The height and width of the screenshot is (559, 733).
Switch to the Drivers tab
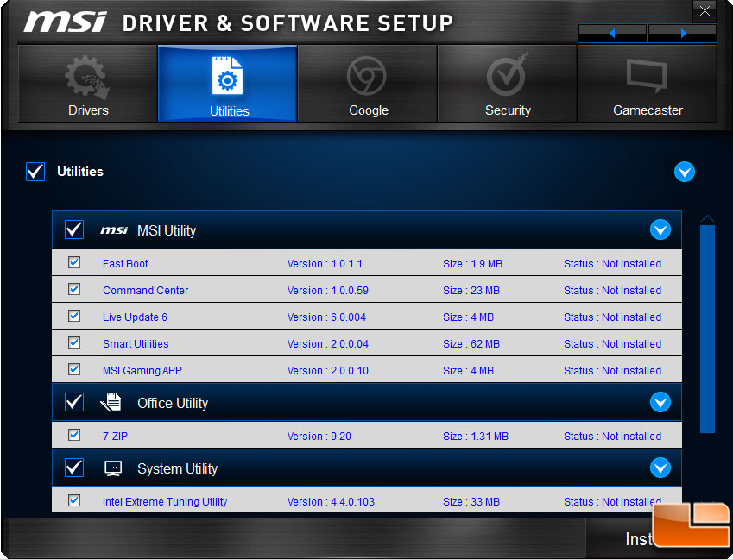coord(88,84)
